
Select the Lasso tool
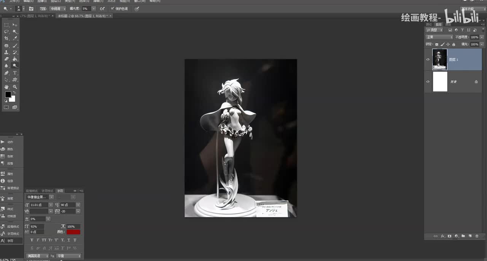[x=6, y=31]
